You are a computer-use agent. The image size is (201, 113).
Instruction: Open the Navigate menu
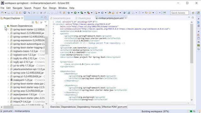click(x=18, y=8)
